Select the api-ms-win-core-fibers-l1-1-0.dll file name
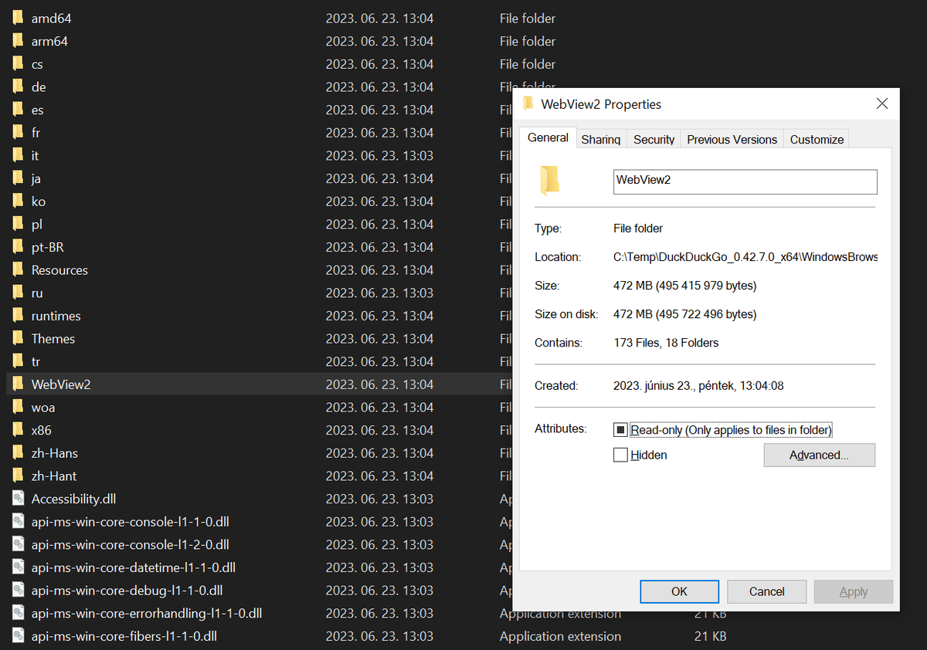 [x=124, y=637]
